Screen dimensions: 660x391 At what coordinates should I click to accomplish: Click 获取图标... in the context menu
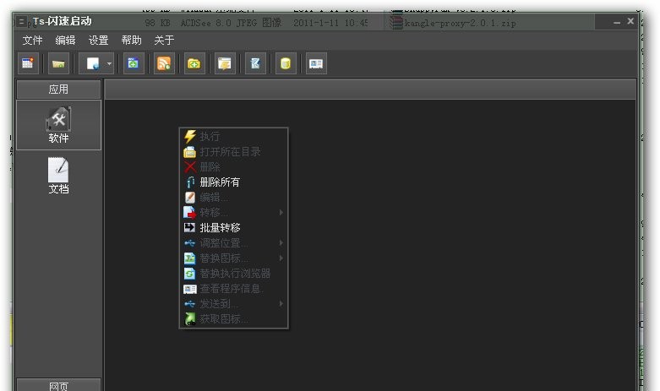click(x=233, y=319)
